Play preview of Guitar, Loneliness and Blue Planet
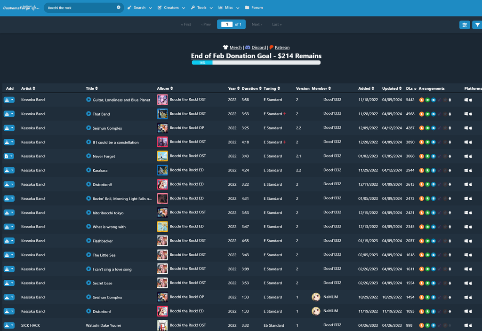The width and height of the screenshot is (482, 331). 88,100
